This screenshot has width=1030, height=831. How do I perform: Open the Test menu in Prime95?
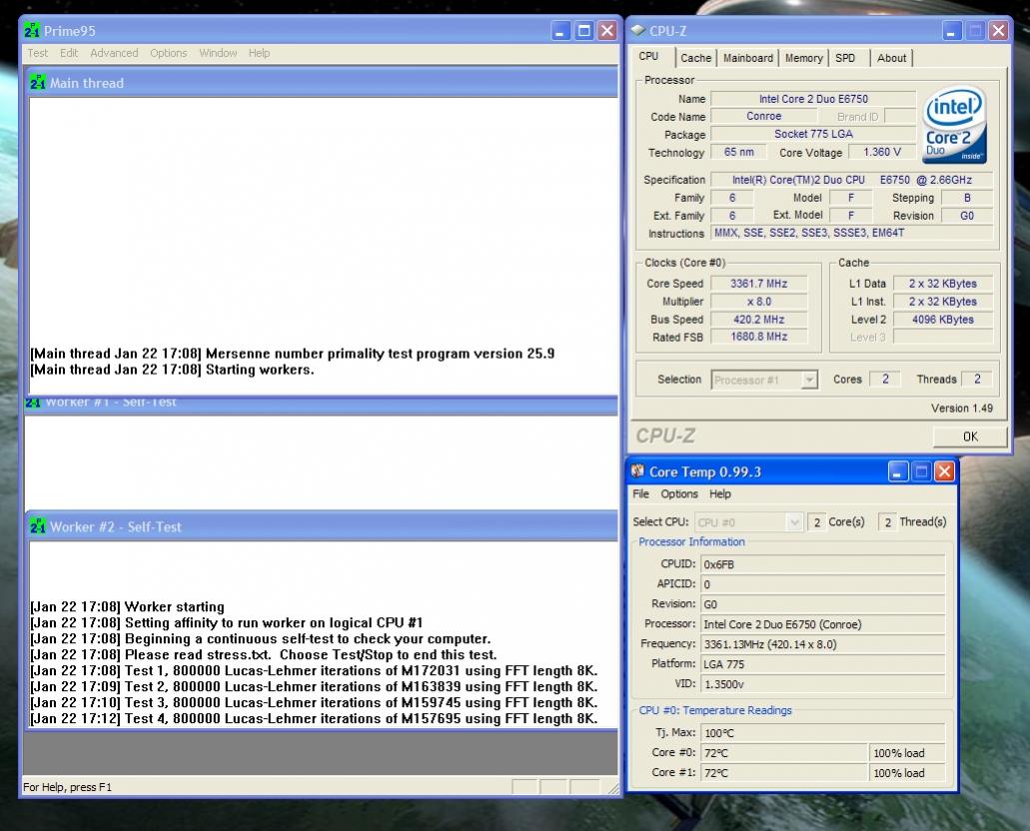tap(37, 53)
